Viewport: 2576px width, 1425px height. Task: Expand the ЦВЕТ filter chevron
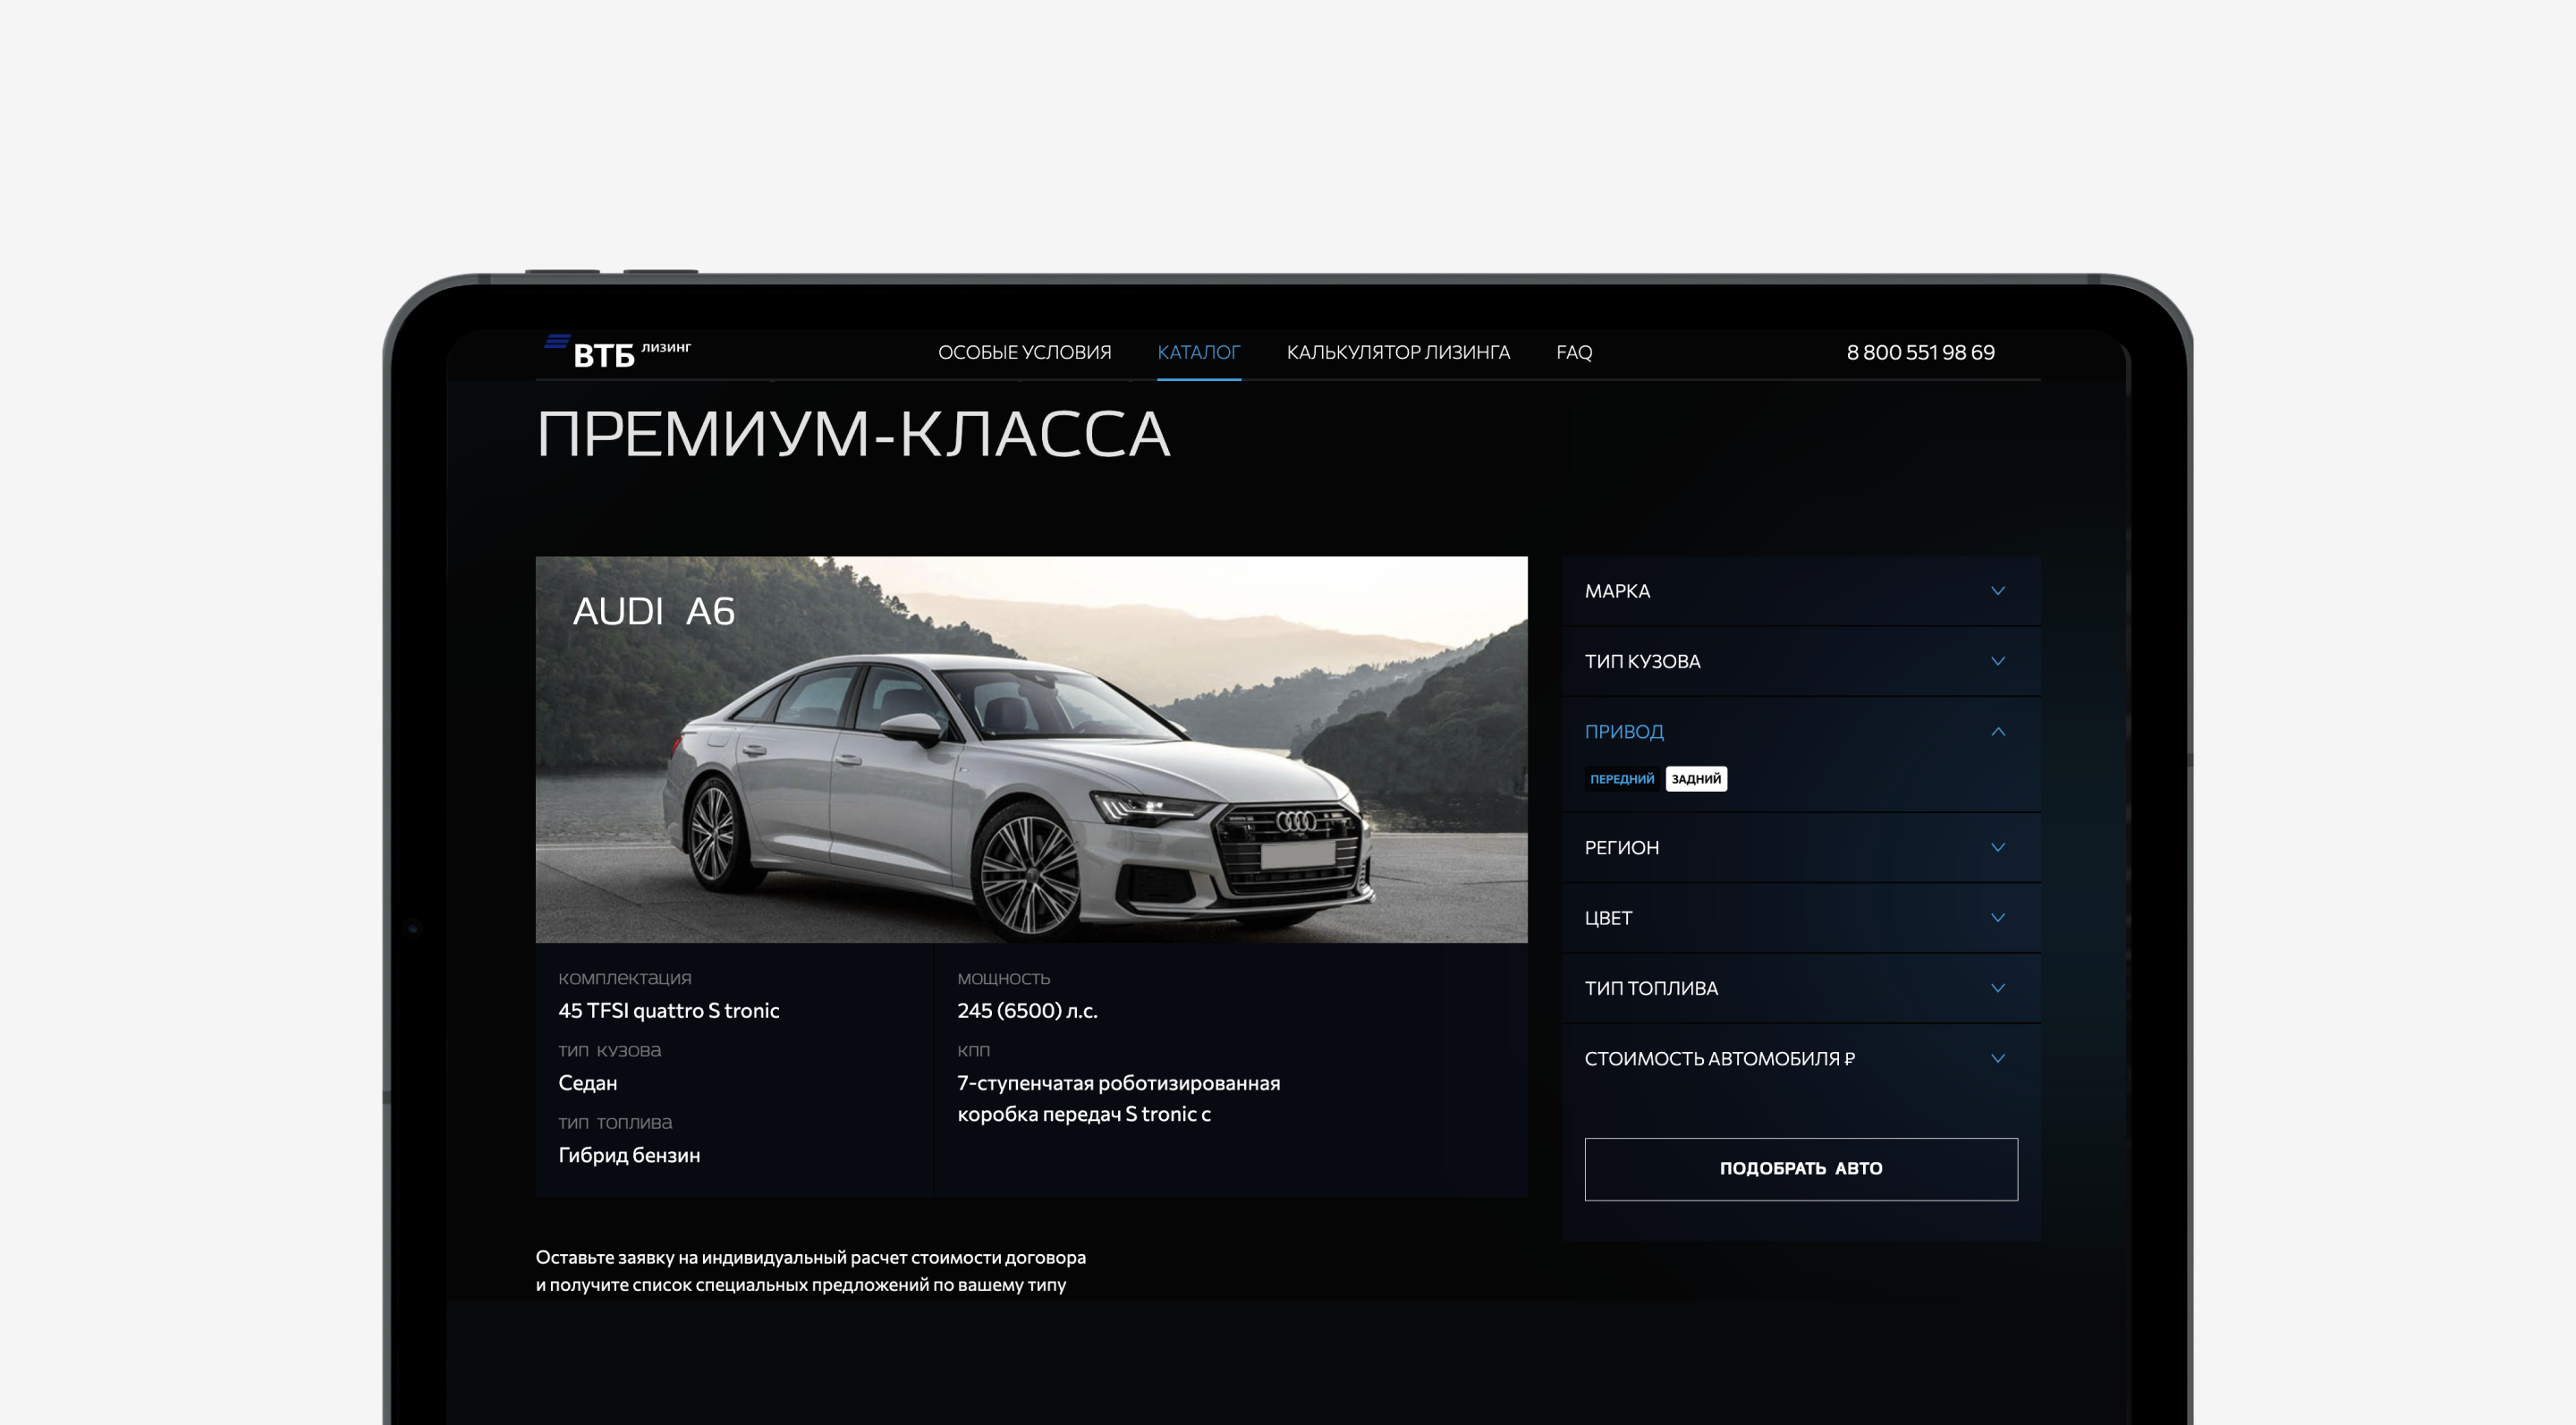click(x=1997, y=918)
